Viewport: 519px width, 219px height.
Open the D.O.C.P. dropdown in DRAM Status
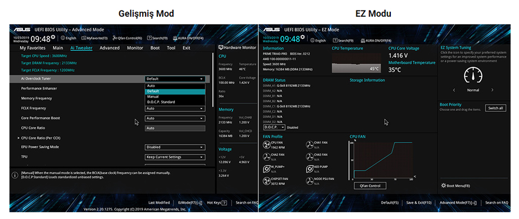click(x=274, y=127)
